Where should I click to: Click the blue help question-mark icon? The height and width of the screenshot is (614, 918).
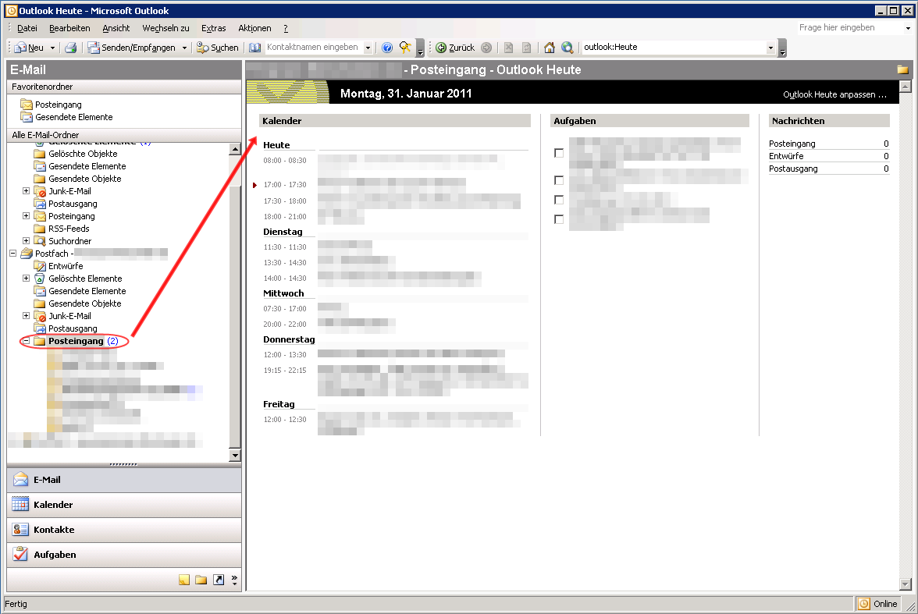click(387, 48)
